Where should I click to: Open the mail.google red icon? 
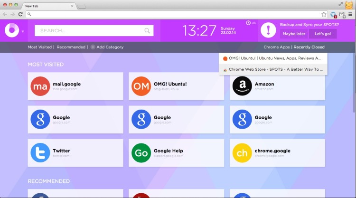pos(40,86)
